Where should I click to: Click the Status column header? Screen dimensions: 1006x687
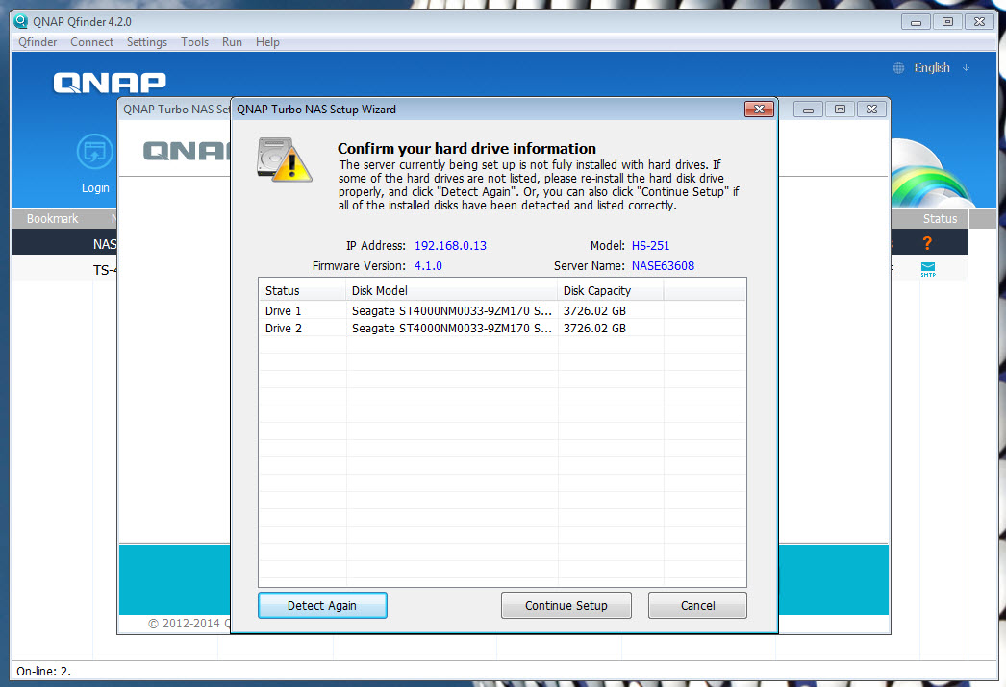coord(303,290)
